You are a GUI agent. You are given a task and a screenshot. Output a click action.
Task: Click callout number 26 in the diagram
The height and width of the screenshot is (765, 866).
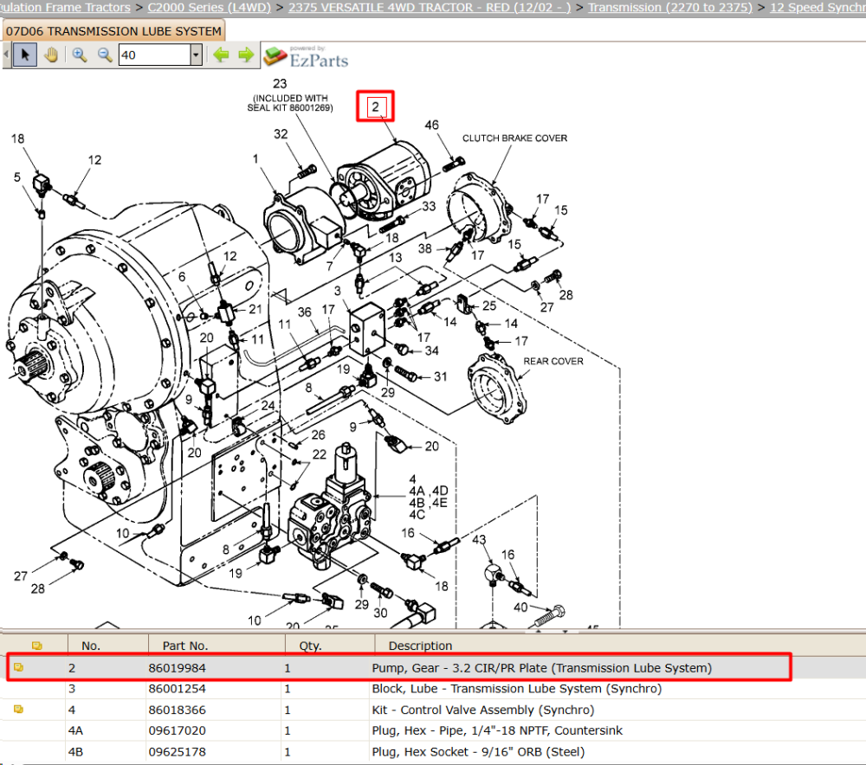tap(318, 434)
